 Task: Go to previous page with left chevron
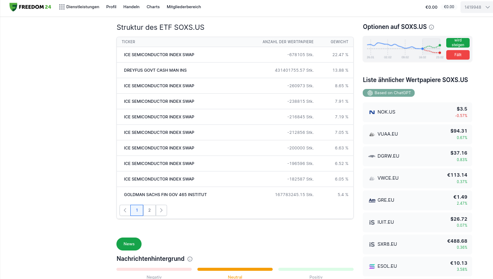[125, 210]
